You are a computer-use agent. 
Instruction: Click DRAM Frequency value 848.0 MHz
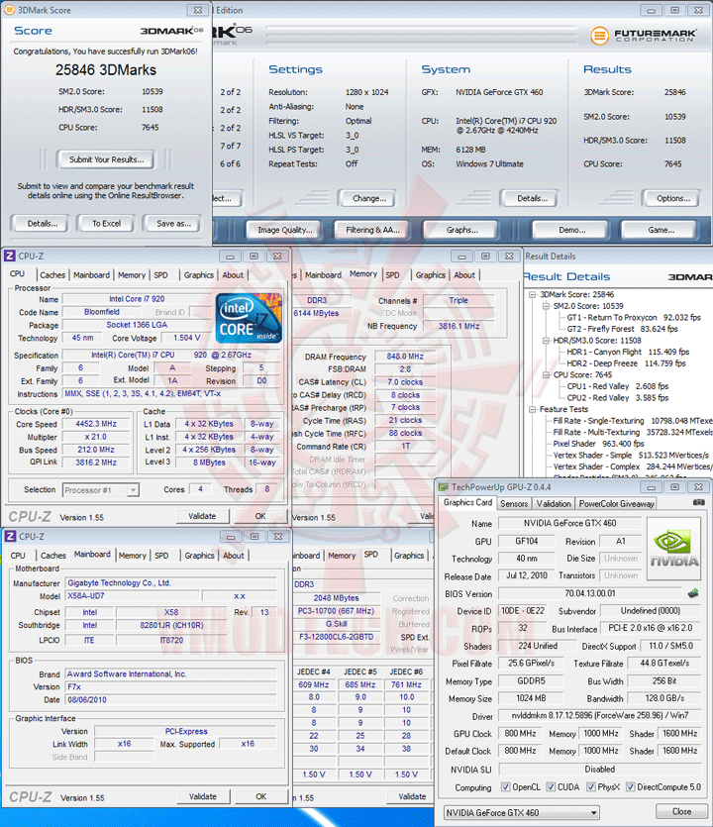tap(405, 356)
